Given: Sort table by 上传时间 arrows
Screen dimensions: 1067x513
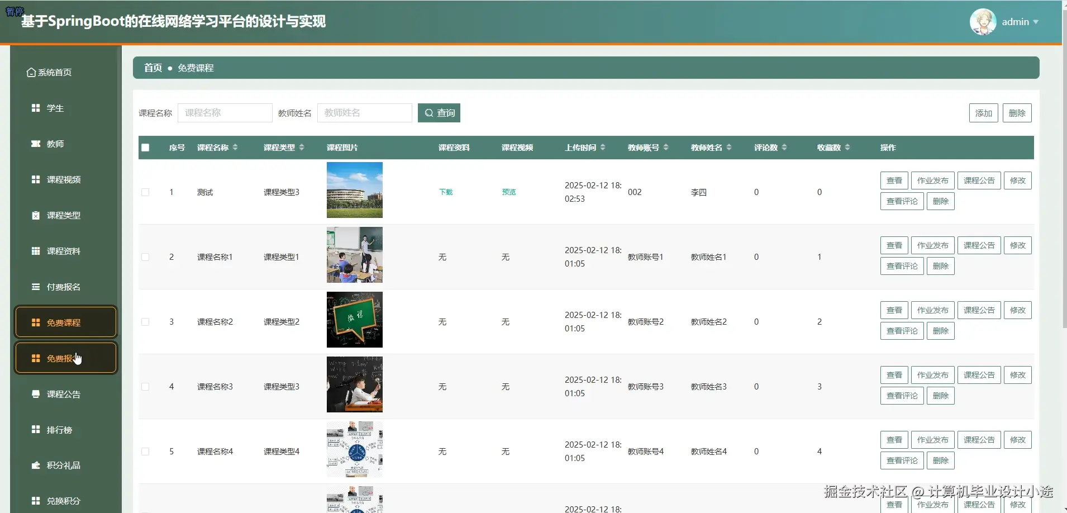Looking at the screenshot, I should click(x=603, y=148).
